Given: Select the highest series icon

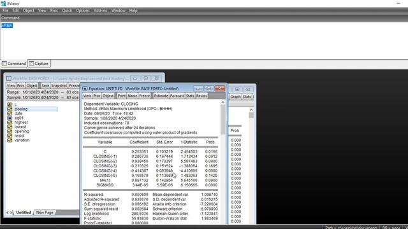Looking at the screenshot, I should tap(10, 122).
